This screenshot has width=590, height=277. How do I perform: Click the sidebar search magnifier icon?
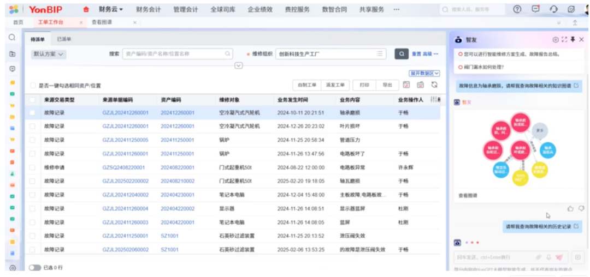[12, 38]
